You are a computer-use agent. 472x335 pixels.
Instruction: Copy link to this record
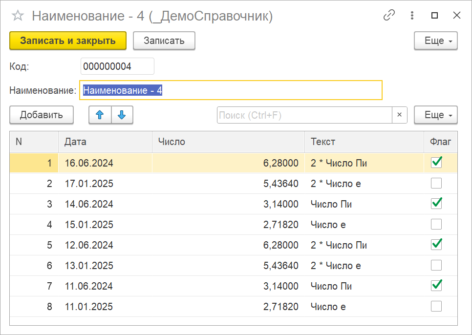coord(389,16)
